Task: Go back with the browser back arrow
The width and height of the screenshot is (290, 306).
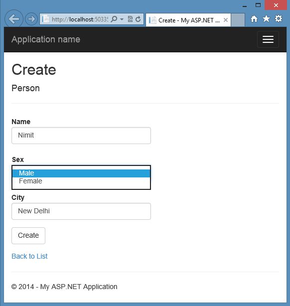Action: (14, 19)
